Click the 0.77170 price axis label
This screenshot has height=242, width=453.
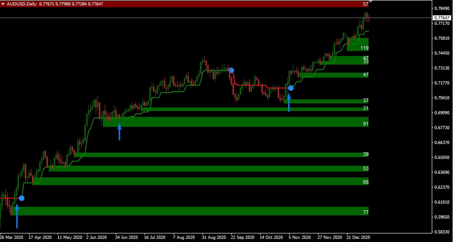point(442,23)
